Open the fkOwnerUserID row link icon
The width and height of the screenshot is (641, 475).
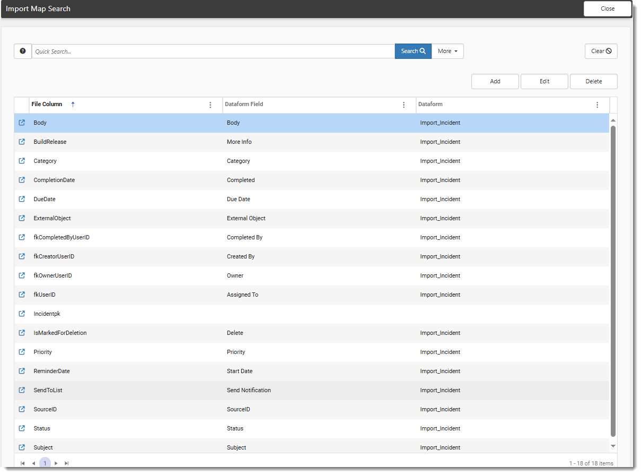pyautogui.click(x=22, y=275)
